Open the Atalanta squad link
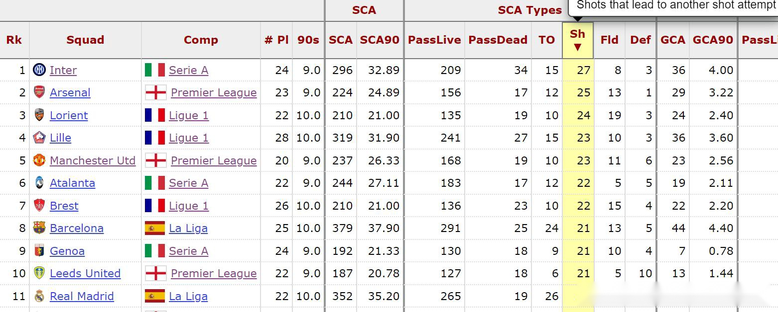This screenshot has height=312, width=778. pos(72,183)
